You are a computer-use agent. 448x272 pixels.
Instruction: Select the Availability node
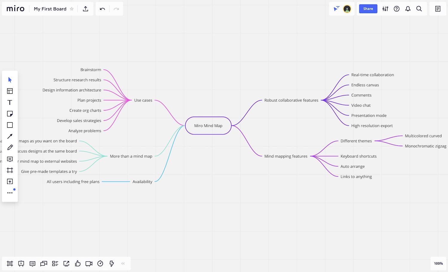pyautogui.click(x=142, y=182)
